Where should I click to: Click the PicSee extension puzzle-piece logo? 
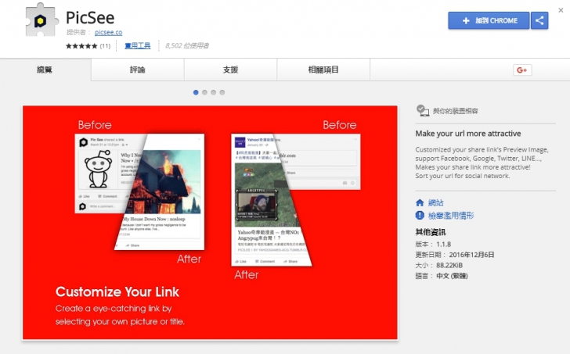coord(41,20)
